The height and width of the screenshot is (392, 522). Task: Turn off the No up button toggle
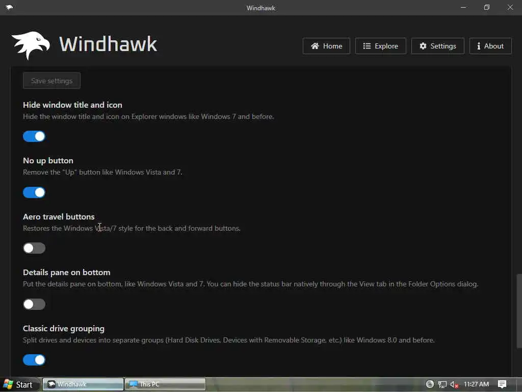[34, 192]
